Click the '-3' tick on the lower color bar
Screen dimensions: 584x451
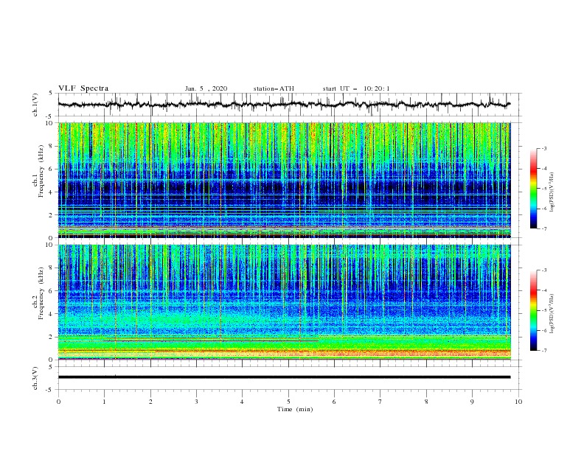[543, 270]
